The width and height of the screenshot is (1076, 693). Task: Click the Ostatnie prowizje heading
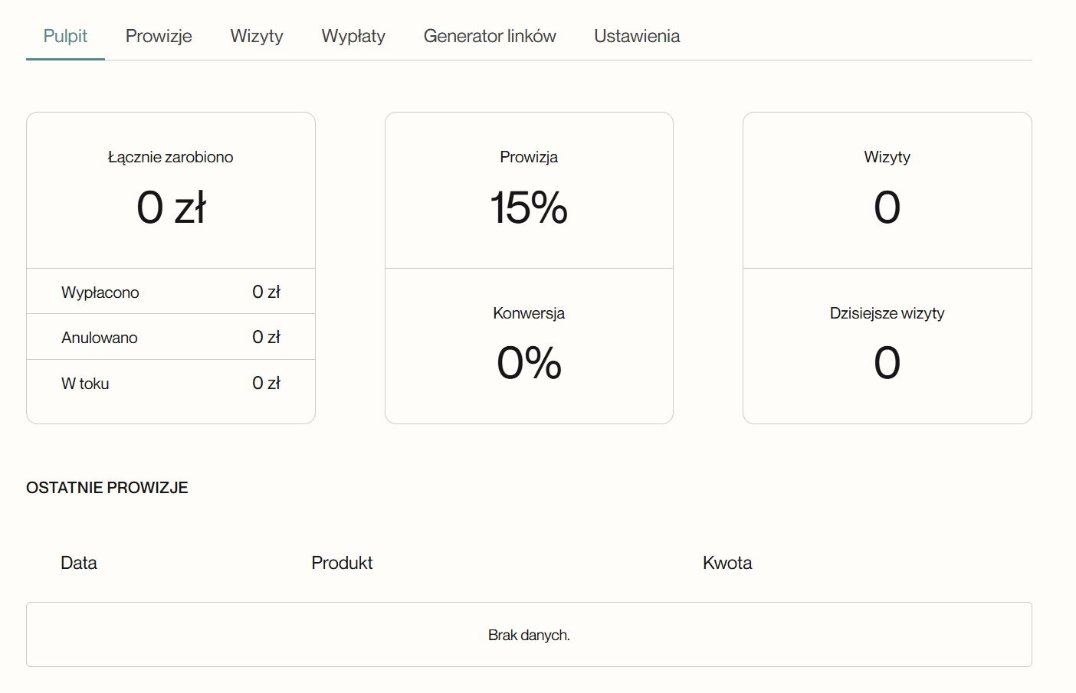(x=107, y=488)
